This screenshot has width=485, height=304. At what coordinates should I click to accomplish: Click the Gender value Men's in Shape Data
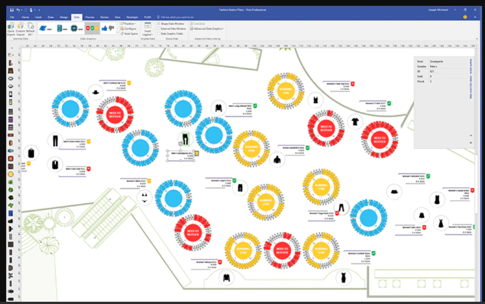pyautogui.click(x=434, y=66)
